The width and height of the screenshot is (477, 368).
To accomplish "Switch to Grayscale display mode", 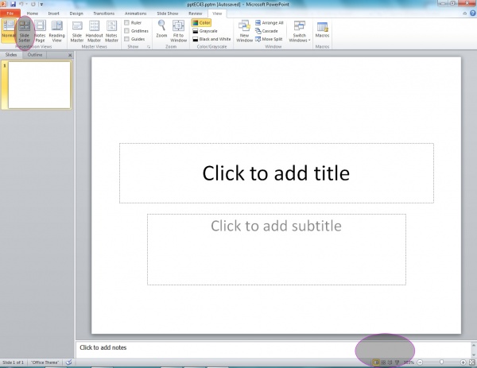I will click(205, 31).
